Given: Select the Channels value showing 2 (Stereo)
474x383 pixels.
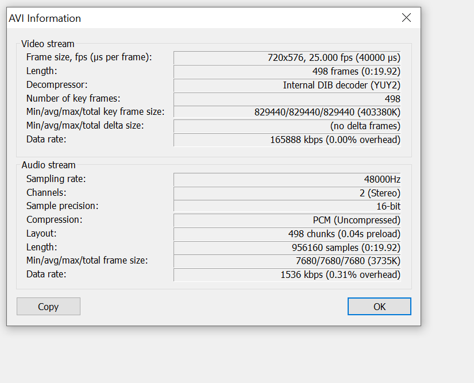Looking at the screenshot, I should 287,193.
